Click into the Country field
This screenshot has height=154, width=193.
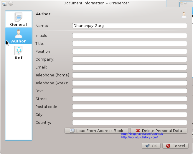pos(129,123)
